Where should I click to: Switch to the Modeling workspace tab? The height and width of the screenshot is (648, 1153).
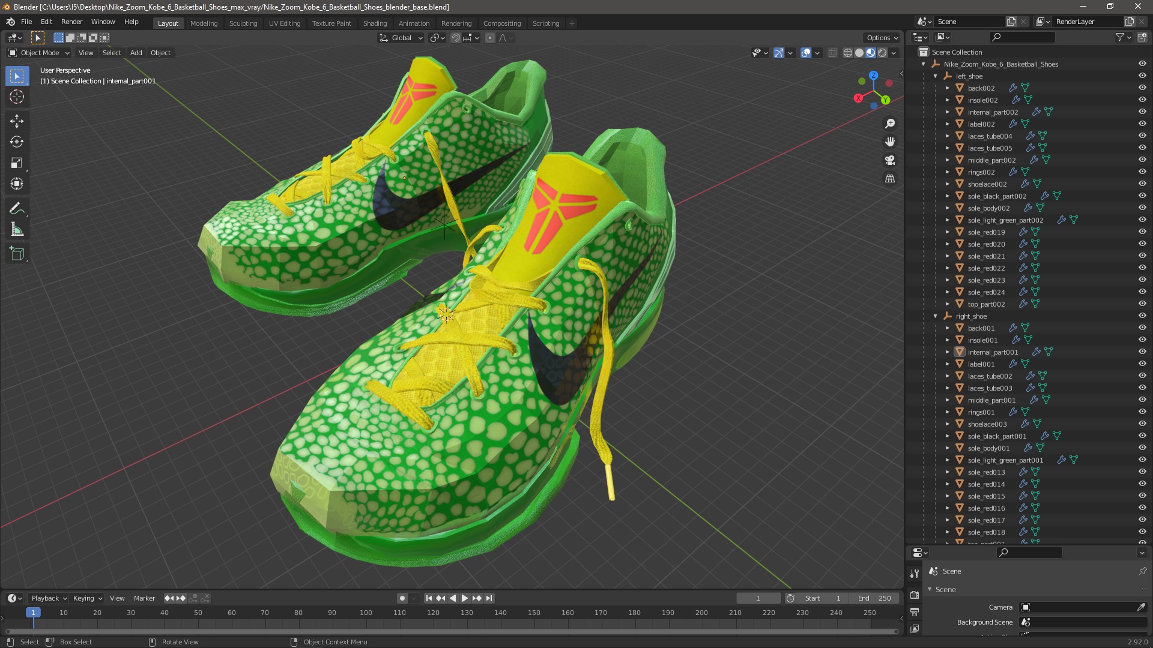coord(204,23)
